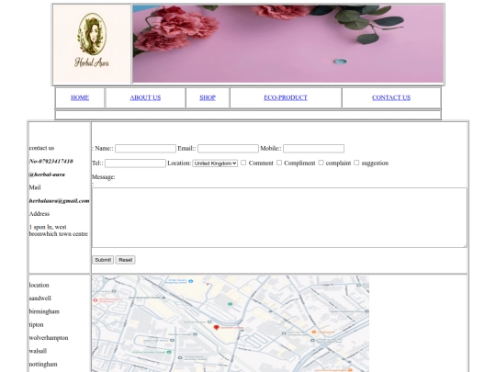This screenshot has width=496, height=372.
Task: Click the 'sandwell' location entry
Action: coord(39,299)
